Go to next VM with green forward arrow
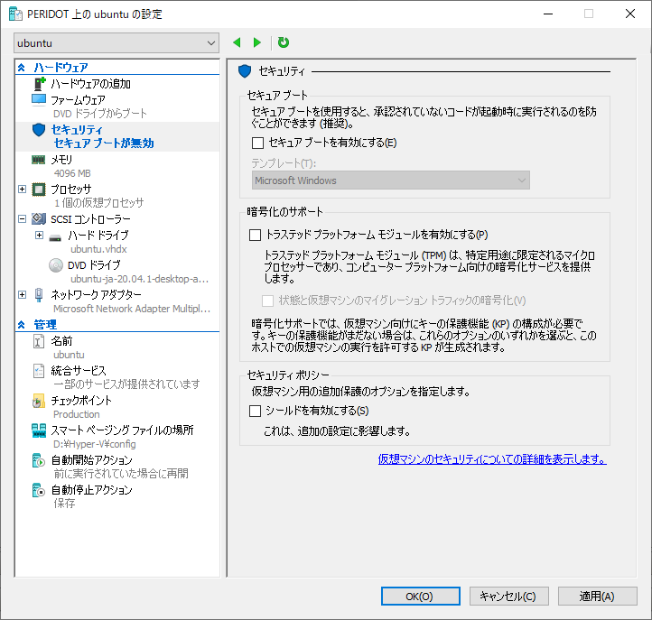 click(257, 42)
